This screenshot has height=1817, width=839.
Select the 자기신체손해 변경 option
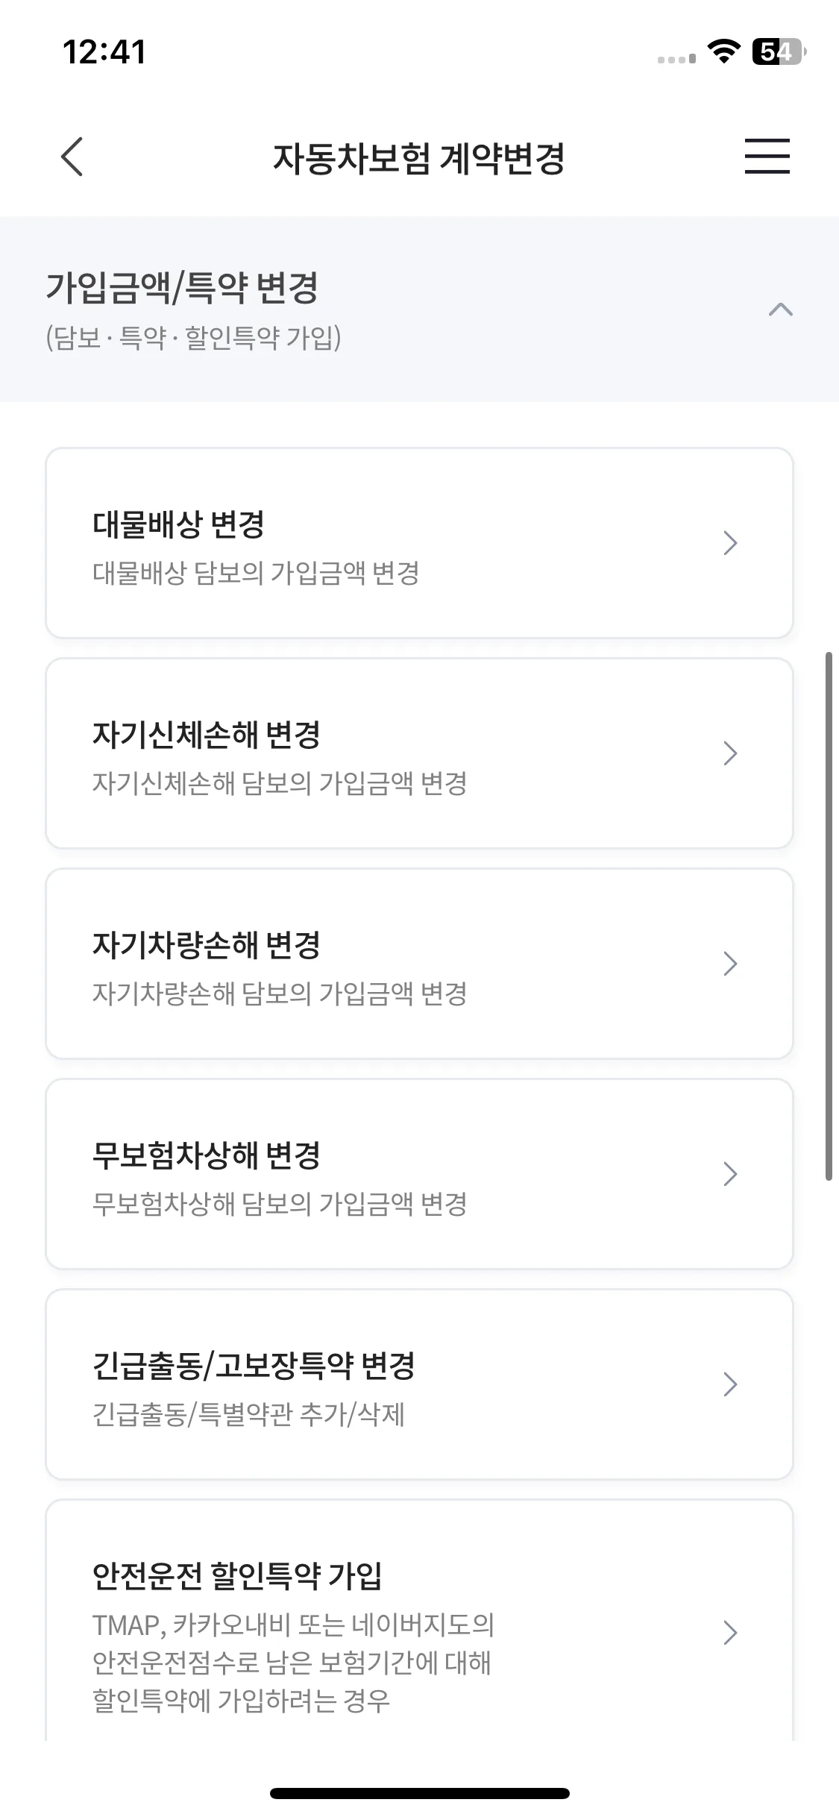419,753
